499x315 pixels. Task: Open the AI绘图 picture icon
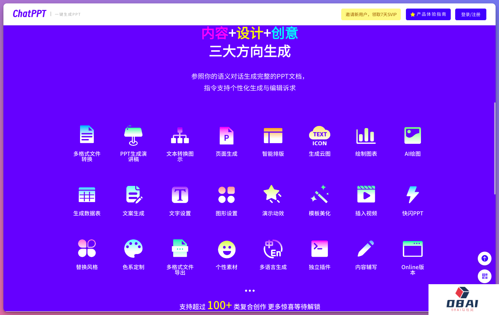pos(413,136)
